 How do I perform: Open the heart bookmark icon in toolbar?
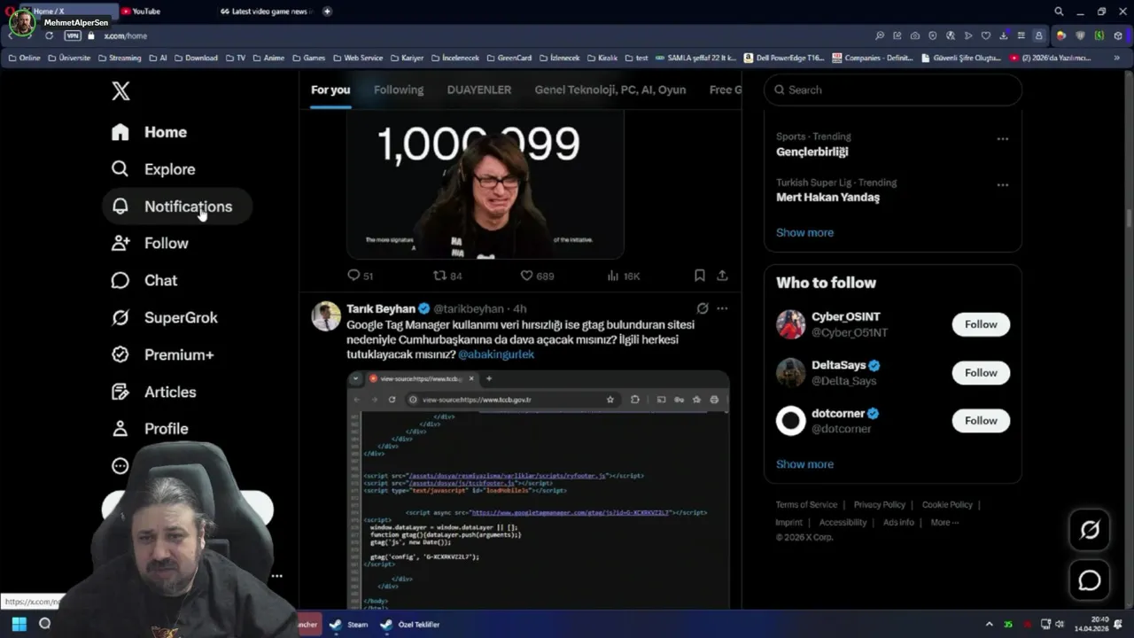(985, 35)
